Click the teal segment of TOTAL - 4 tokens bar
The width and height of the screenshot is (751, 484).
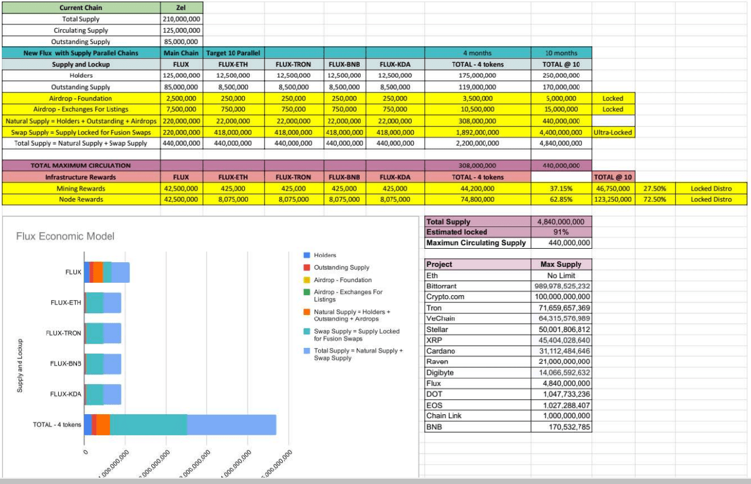pyautogui.click(x=148, y=425)
